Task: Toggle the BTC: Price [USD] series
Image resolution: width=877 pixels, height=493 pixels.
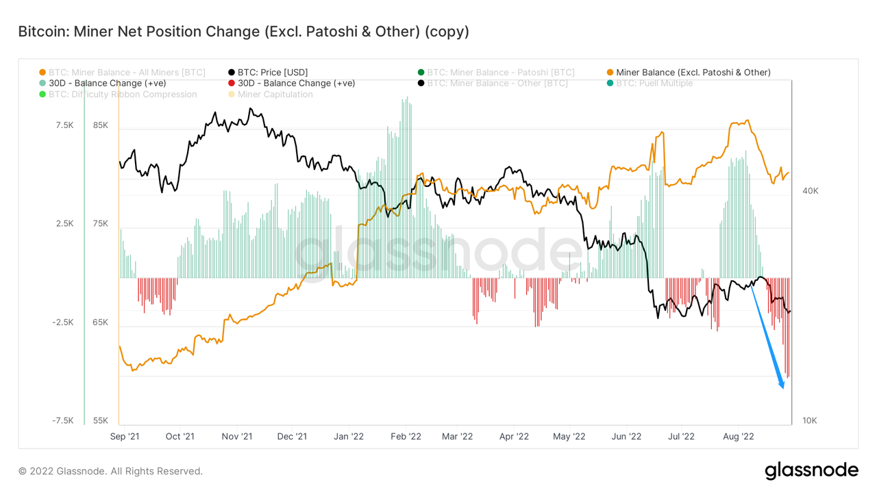Action: (273, 73)
